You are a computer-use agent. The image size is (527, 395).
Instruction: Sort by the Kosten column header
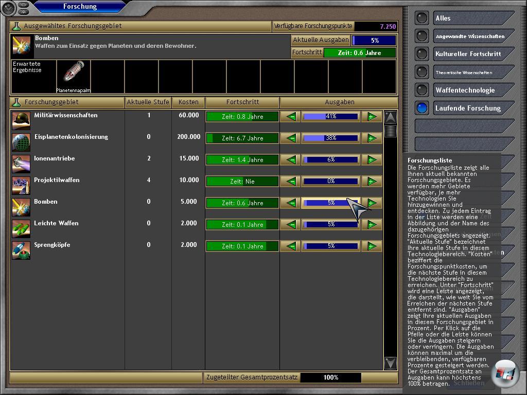point(188,102)
